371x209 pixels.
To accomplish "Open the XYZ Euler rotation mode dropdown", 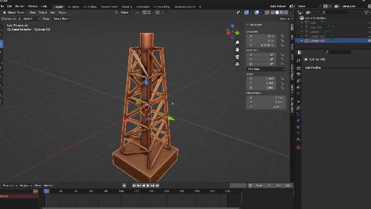I will click(x=266, y=69).
